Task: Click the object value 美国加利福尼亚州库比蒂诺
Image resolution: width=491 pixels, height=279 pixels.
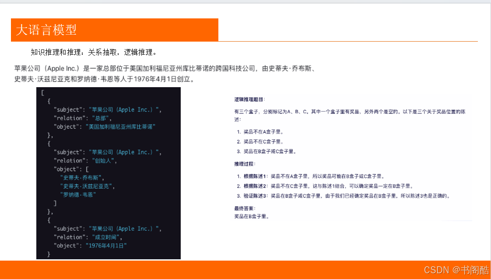Action: [120, 127]
